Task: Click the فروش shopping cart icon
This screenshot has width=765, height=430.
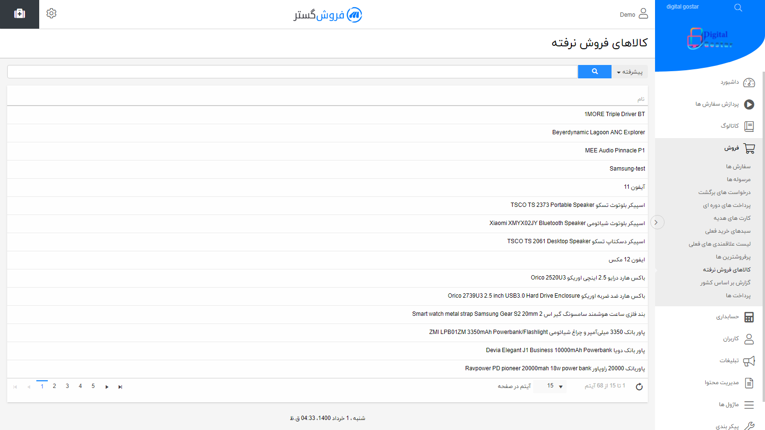Action: point(750,148)
